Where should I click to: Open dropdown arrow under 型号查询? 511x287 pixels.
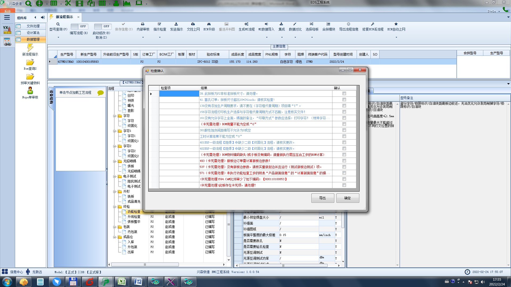pos(58,37)
